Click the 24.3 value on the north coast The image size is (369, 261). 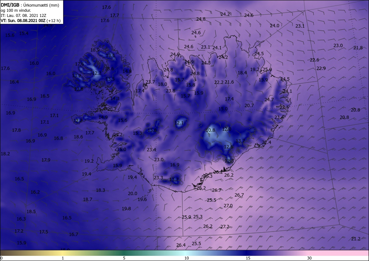206,63
